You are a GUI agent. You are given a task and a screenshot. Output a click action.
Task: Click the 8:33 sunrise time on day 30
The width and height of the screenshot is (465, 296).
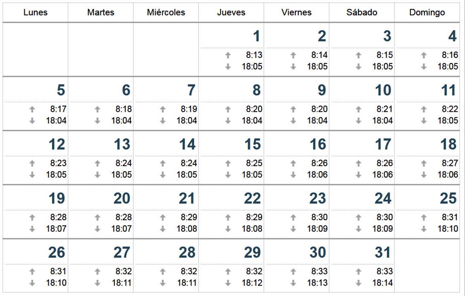click(x=319, y=272)
